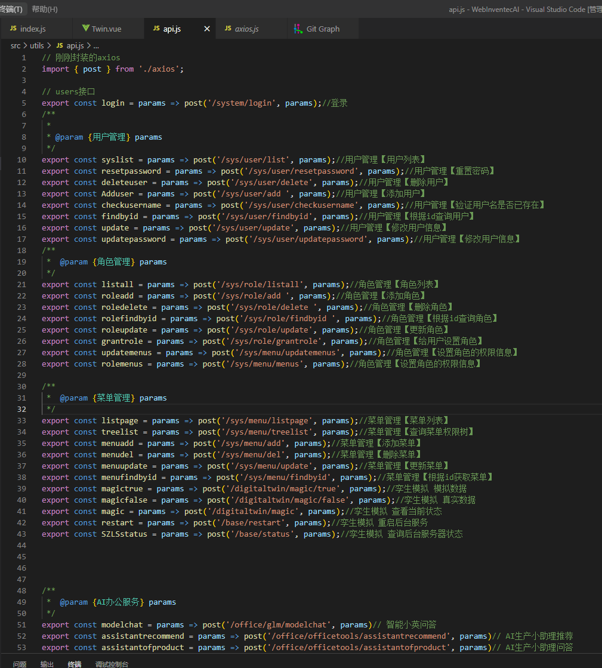Click the '// 刚刚封装的axios' comment
The image size is (602, 668).
click(81, 57)
